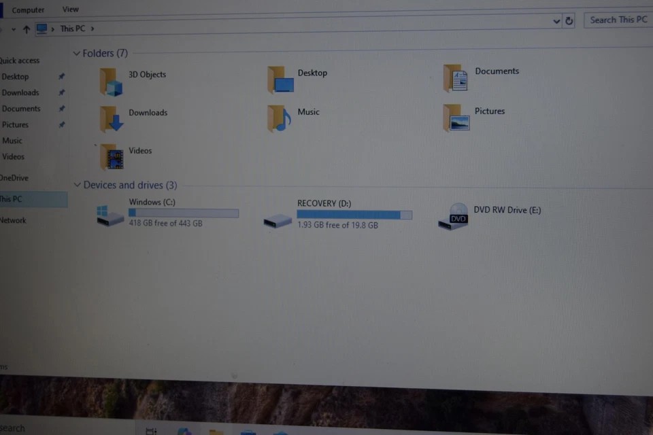Open the 3D Objects folder icon
This screenshot has height=435, width=653.
click(x=111, y=82)
